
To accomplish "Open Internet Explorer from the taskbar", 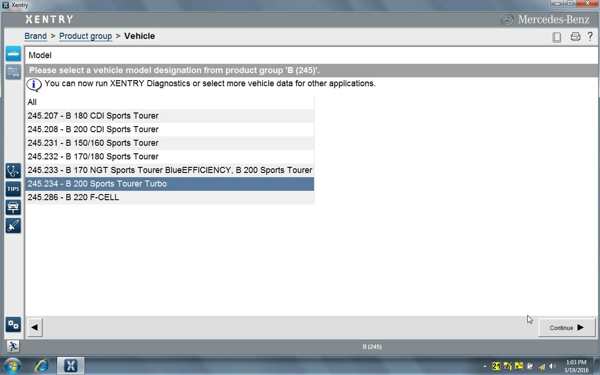I will [x=42, y=366].
